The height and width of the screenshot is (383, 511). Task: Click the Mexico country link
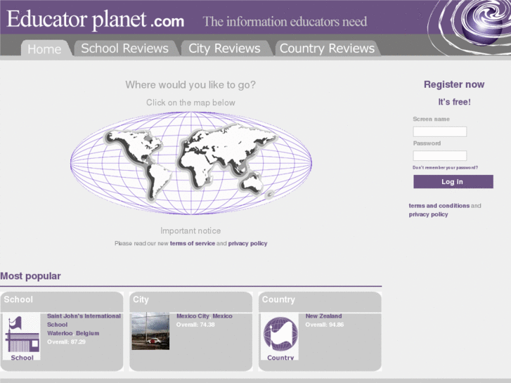[x=222, y=316]
